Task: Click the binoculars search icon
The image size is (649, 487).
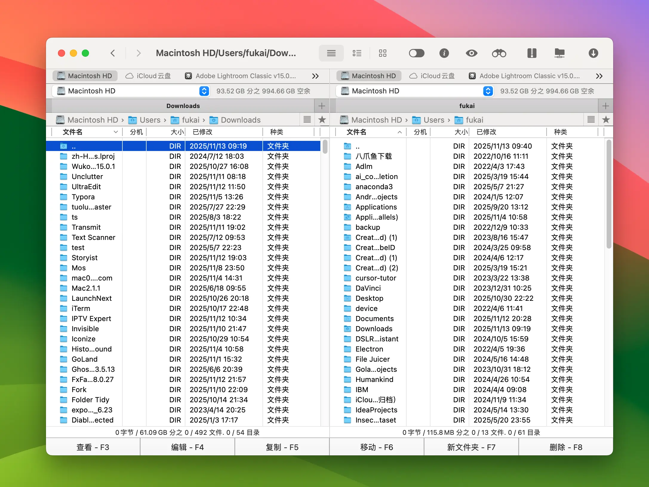Action: coord(499,53)
